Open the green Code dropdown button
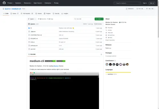The height and width of the screenshot is (109, 159). [x=99, y=19]
